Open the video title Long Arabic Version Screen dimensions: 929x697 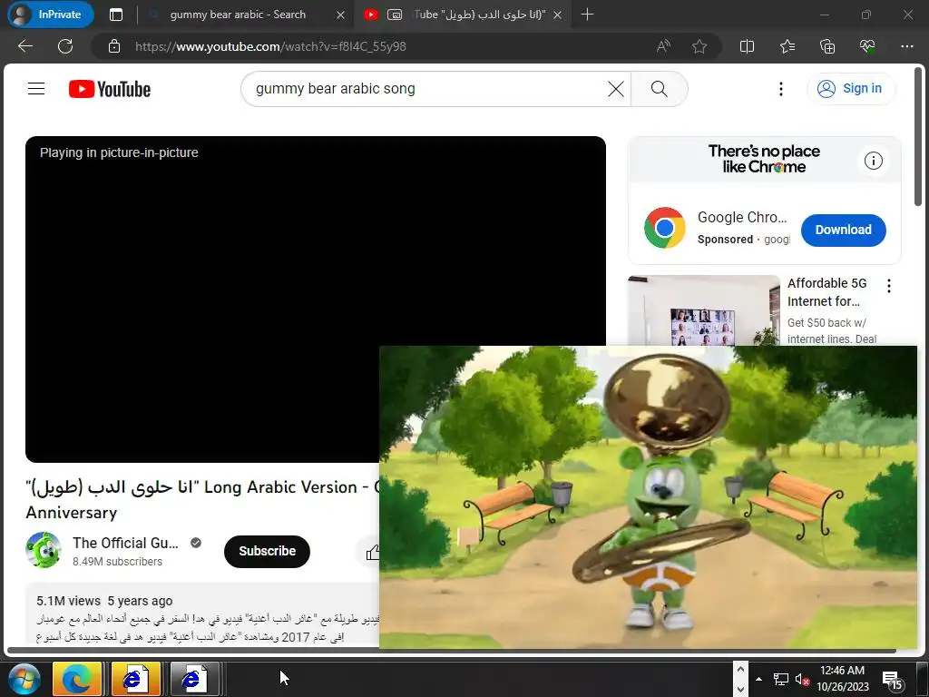201,500
